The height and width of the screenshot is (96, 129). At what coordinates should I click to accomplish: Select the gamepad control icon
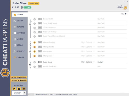14,89
